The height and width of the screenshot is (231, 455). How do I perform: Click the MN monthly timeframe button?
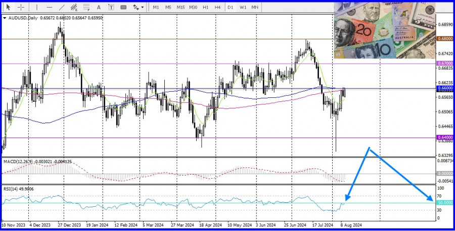(x=255, y=8)
